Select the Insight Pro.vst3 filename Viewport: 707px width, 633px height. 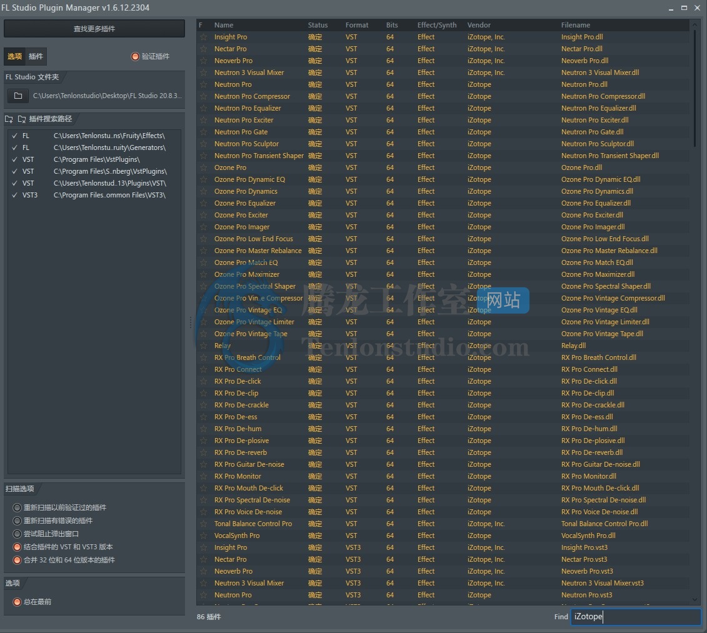(x=584, y=547)
